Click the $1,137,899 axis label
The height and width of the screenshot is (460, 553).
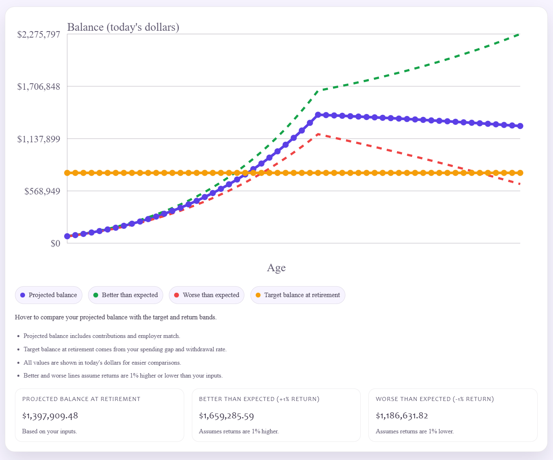point(39,139)
